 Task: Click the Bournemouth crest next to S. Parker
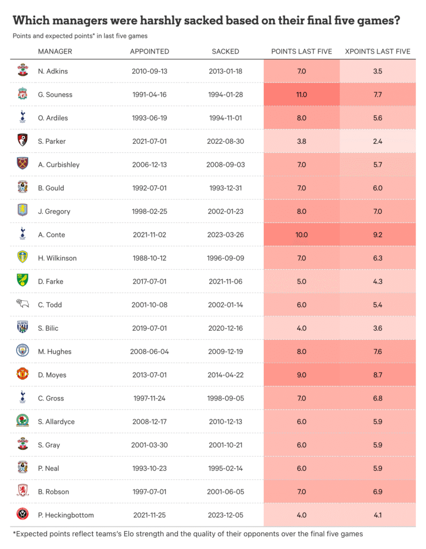tap(22, 141)
